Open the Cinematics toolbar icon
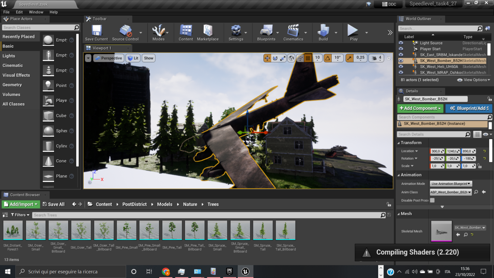494x278 pixels. 293,32
